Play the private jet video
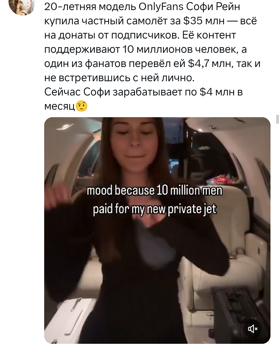 (x=157, y=230)
